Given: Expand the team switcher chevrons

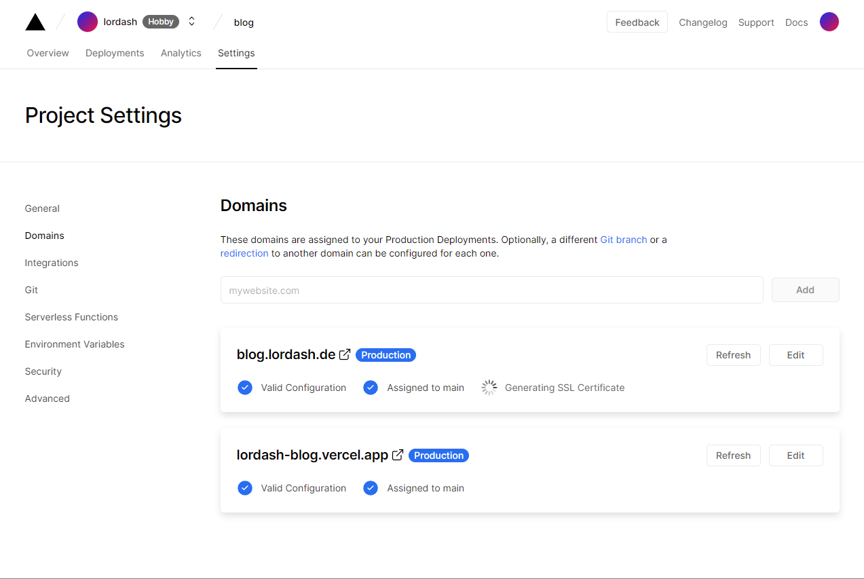Looking at the screenshot, I should coord(192,22).
